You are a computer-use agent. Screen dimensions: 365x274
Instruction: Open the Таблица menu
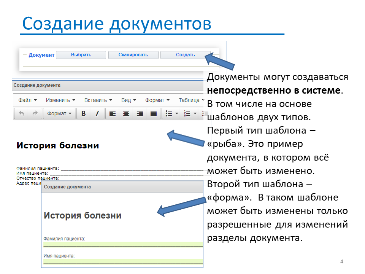191,100
